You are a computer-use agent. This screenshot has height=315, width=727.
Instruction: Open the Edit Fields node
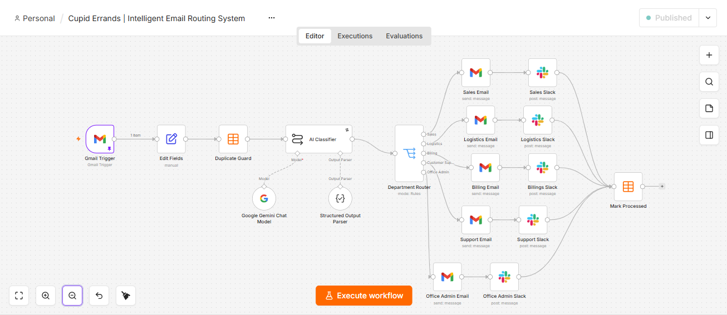[171, 139]
